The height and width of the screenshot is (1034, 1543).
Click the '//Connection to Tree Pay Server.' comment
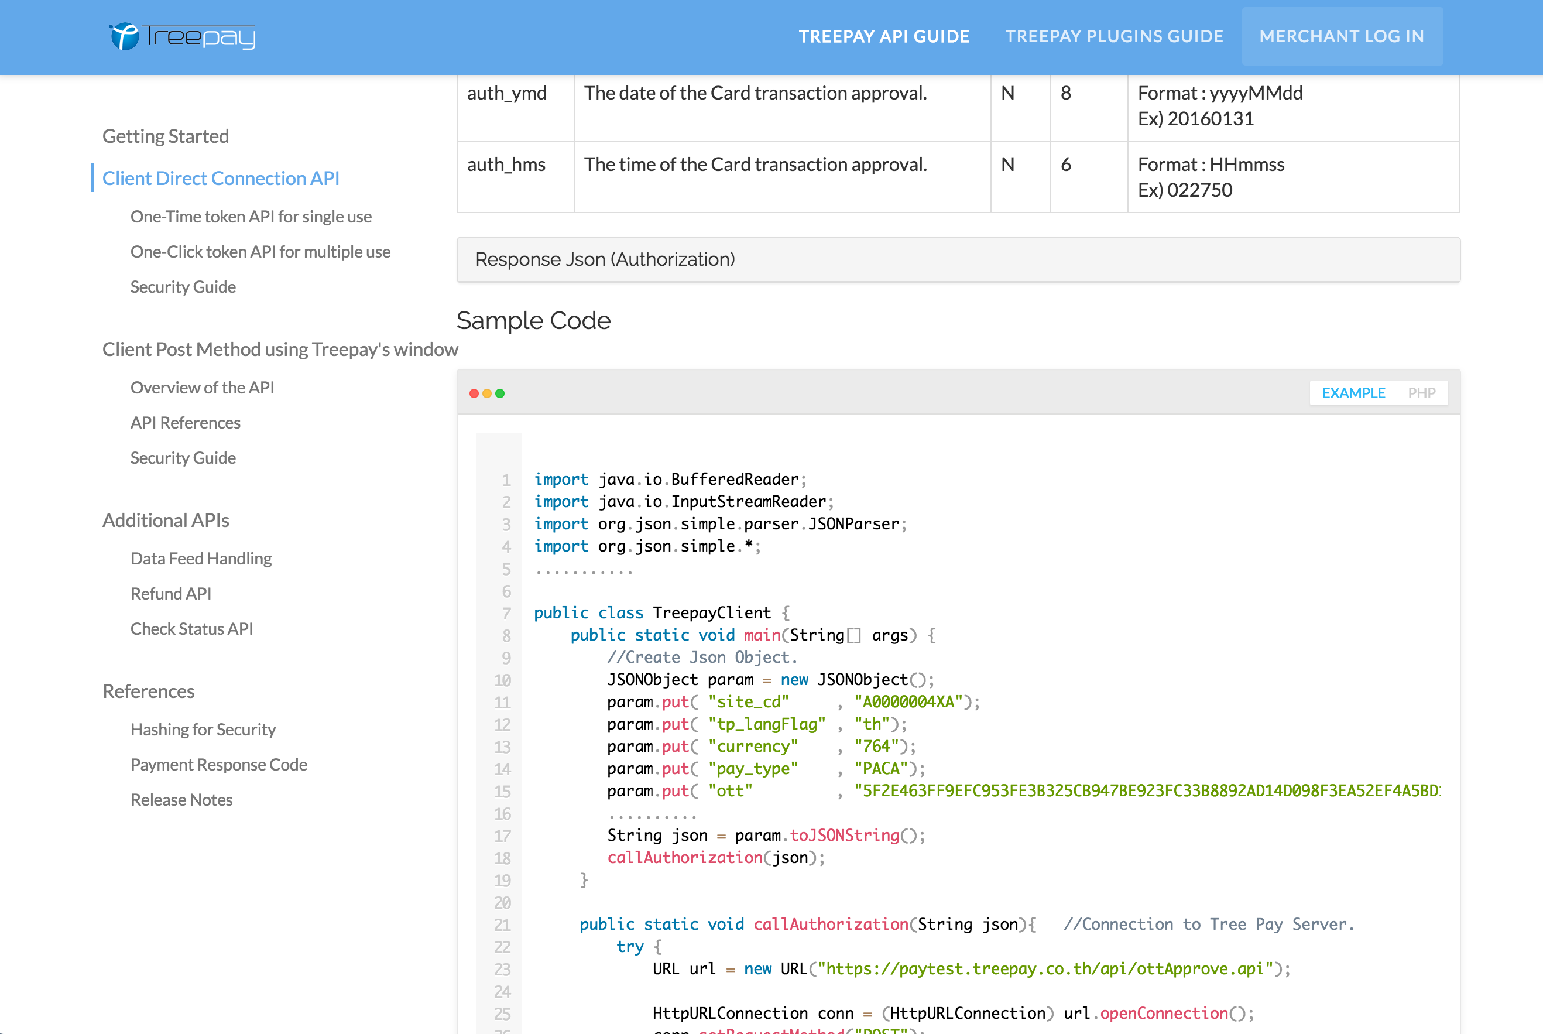(1209, 925)
